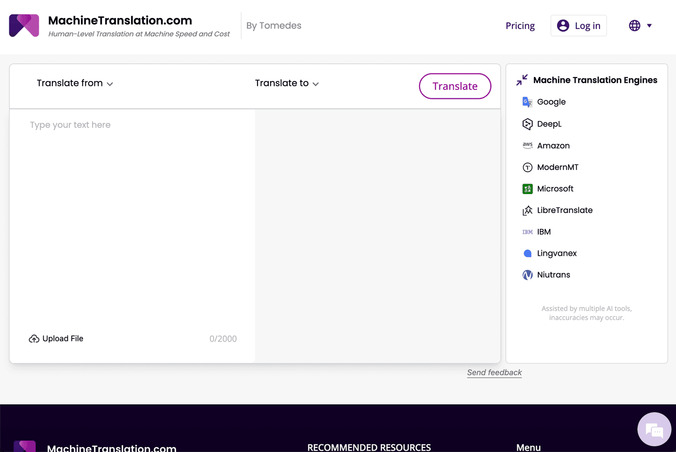Screen dimensions: 676x452
Task: Open the Send feedback link
Action: pos(494,372)
